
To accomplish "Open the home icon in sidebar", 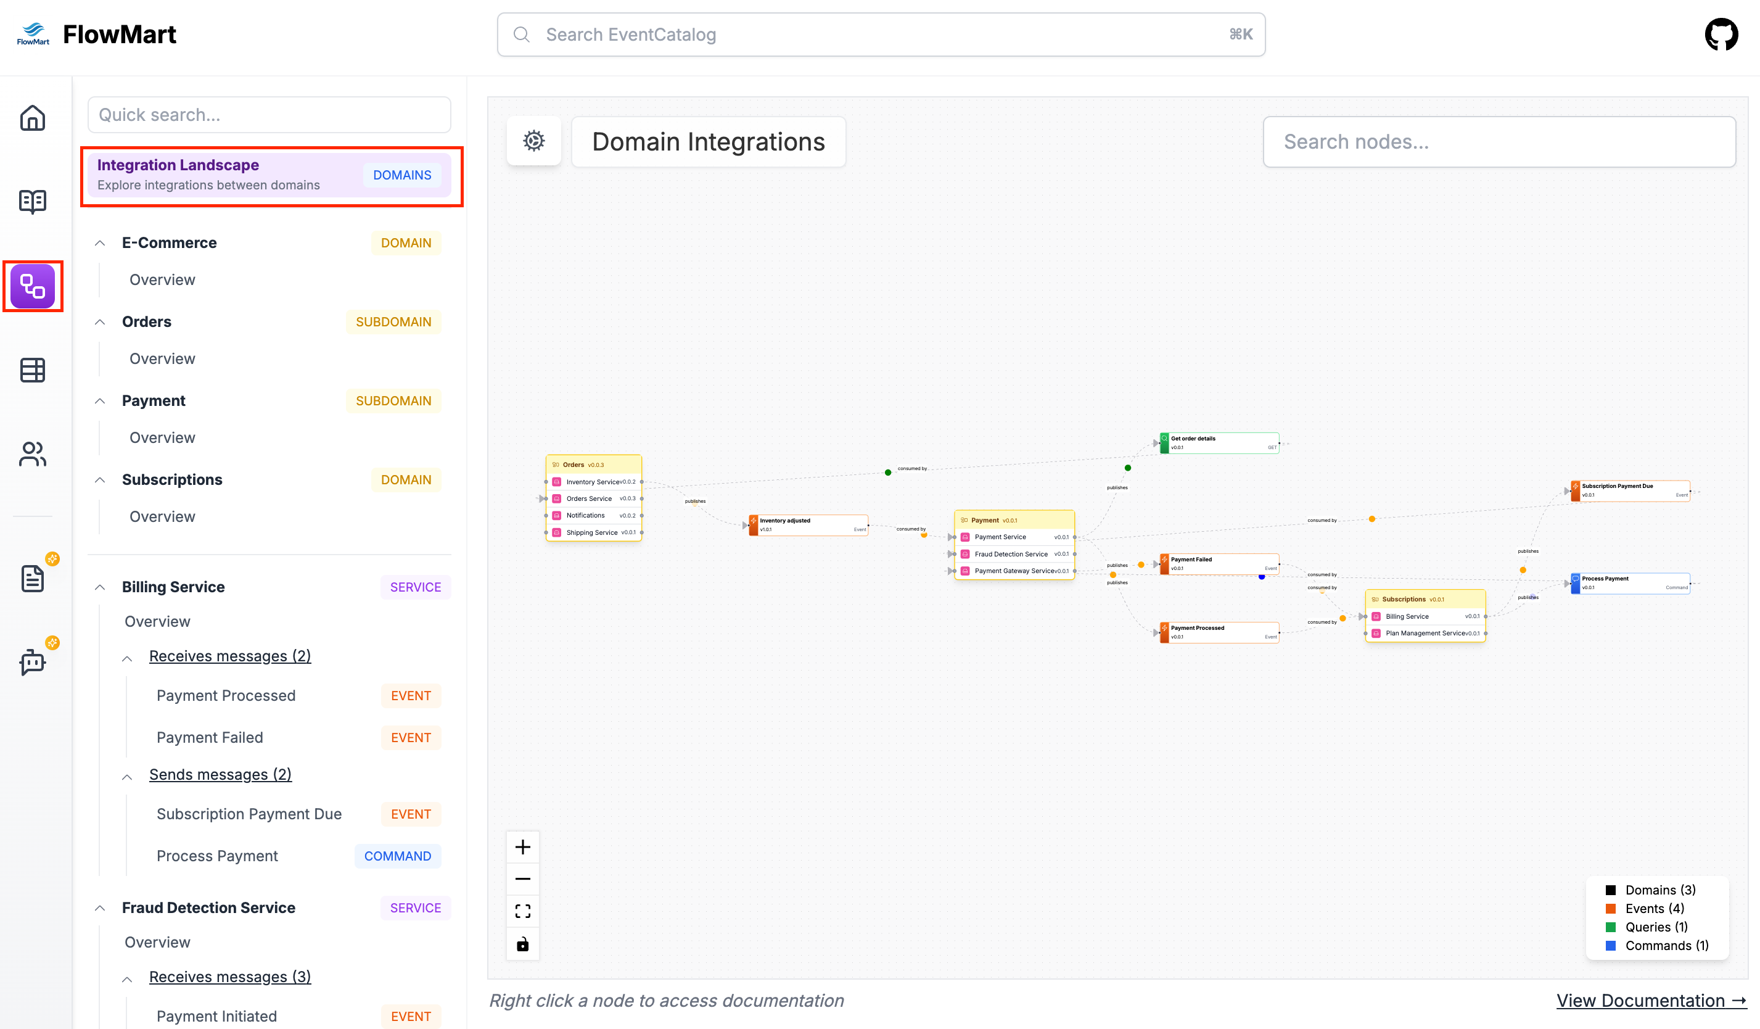I will (32, 118).
